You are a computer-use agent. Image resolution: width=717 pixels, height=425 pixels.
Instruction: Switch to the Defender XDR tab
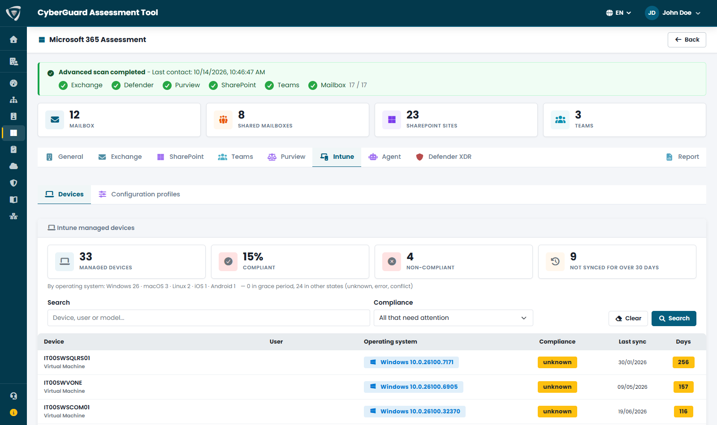[x=444, y=157]
